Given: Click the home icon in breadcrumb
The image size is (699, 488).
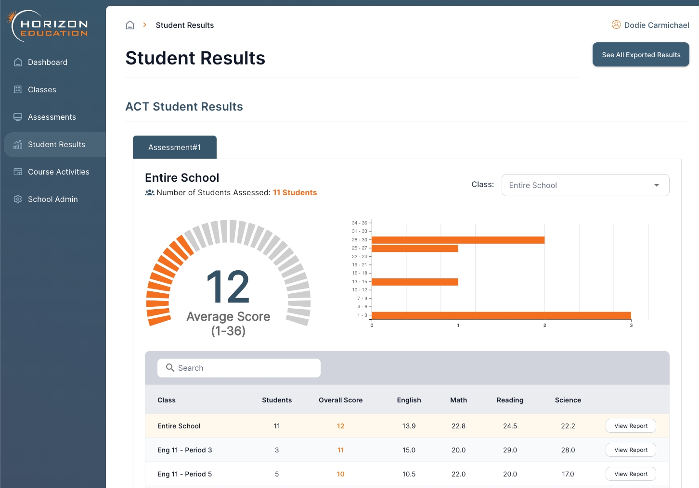Looking at the screenshot, I should (x=130, y=25).
